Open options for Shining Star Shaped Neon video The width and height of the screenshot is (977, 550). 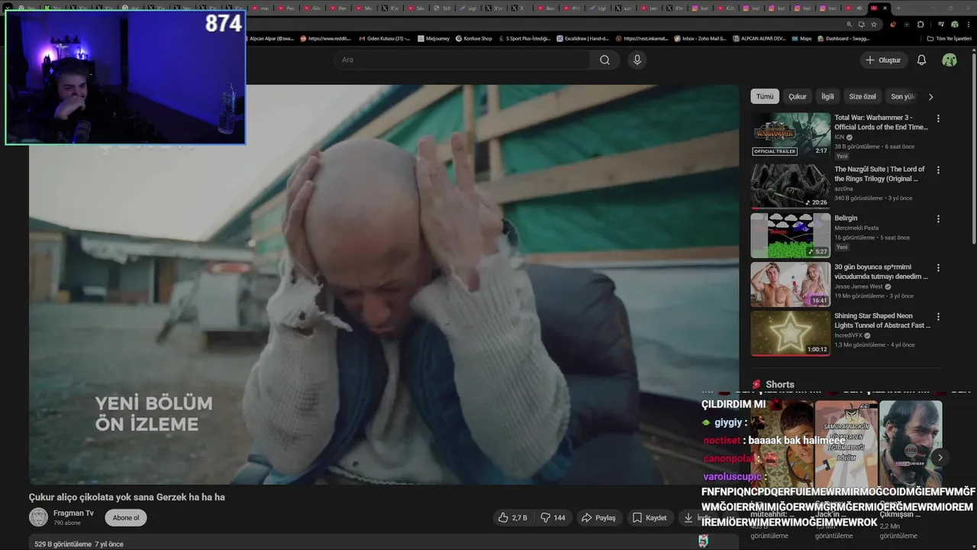(x=938, y=317)
